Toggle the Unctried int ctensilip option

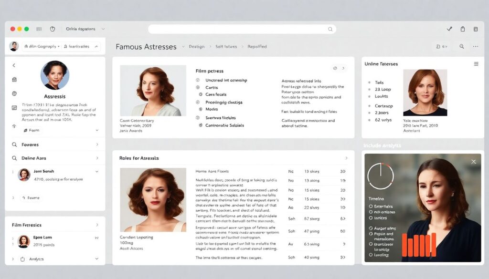pyautogui.click(x=198, y=81)
